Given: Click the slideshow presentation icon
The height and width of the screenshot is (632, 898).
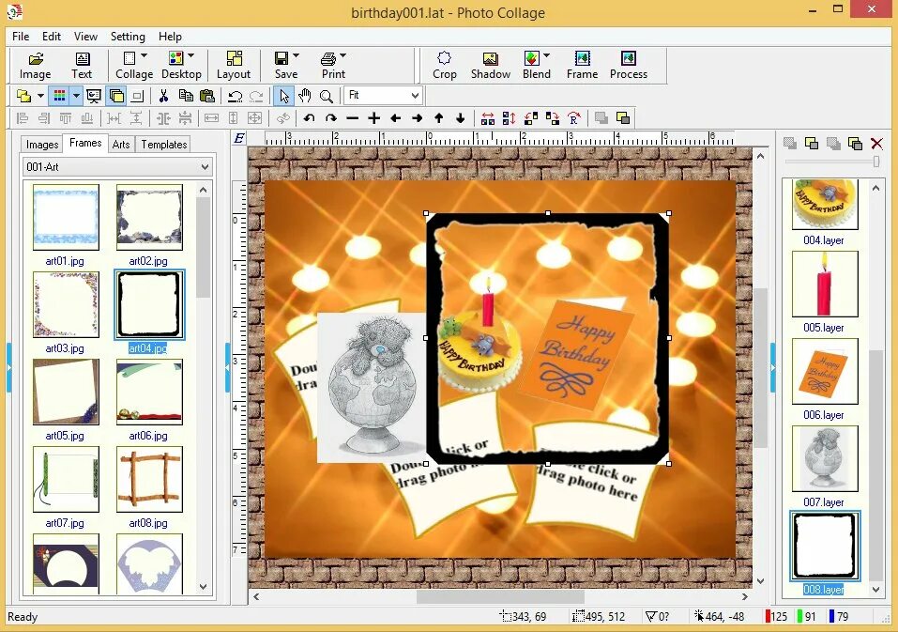Looking at the screenshot, I should (93, 96).
